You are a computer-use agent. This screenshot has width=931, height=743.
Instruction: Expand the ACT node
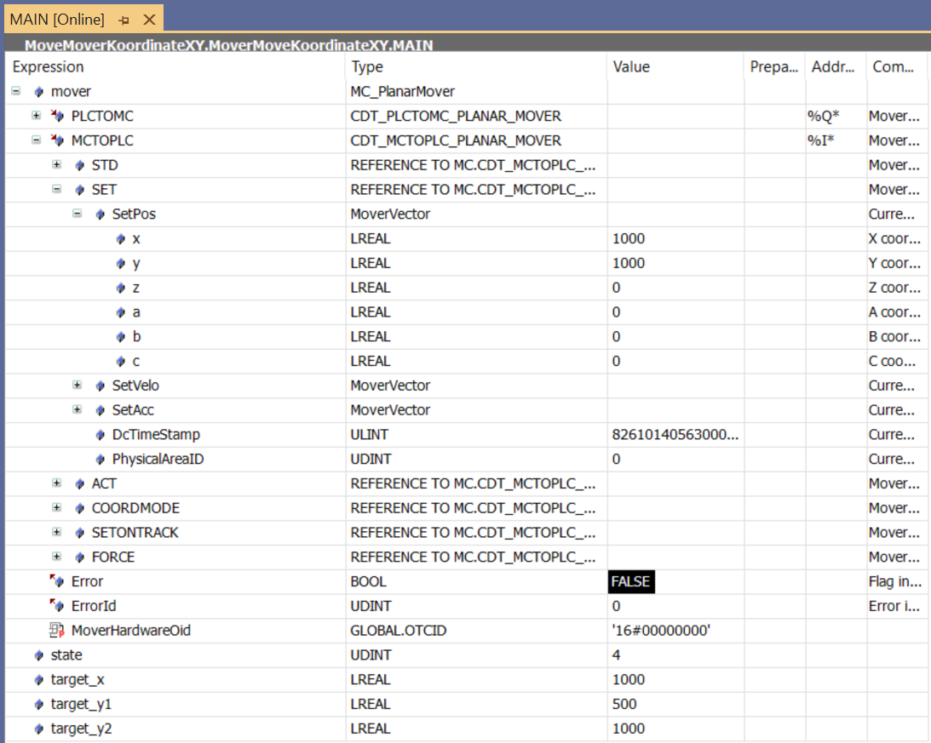56,483
